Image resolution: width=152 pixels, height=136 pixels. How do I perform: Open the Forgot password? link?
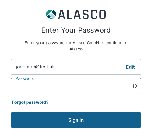coord(30,102)
